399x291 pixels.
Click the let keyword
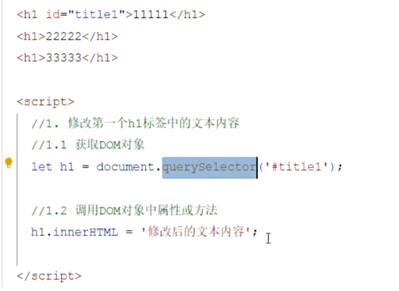[42, 167]
